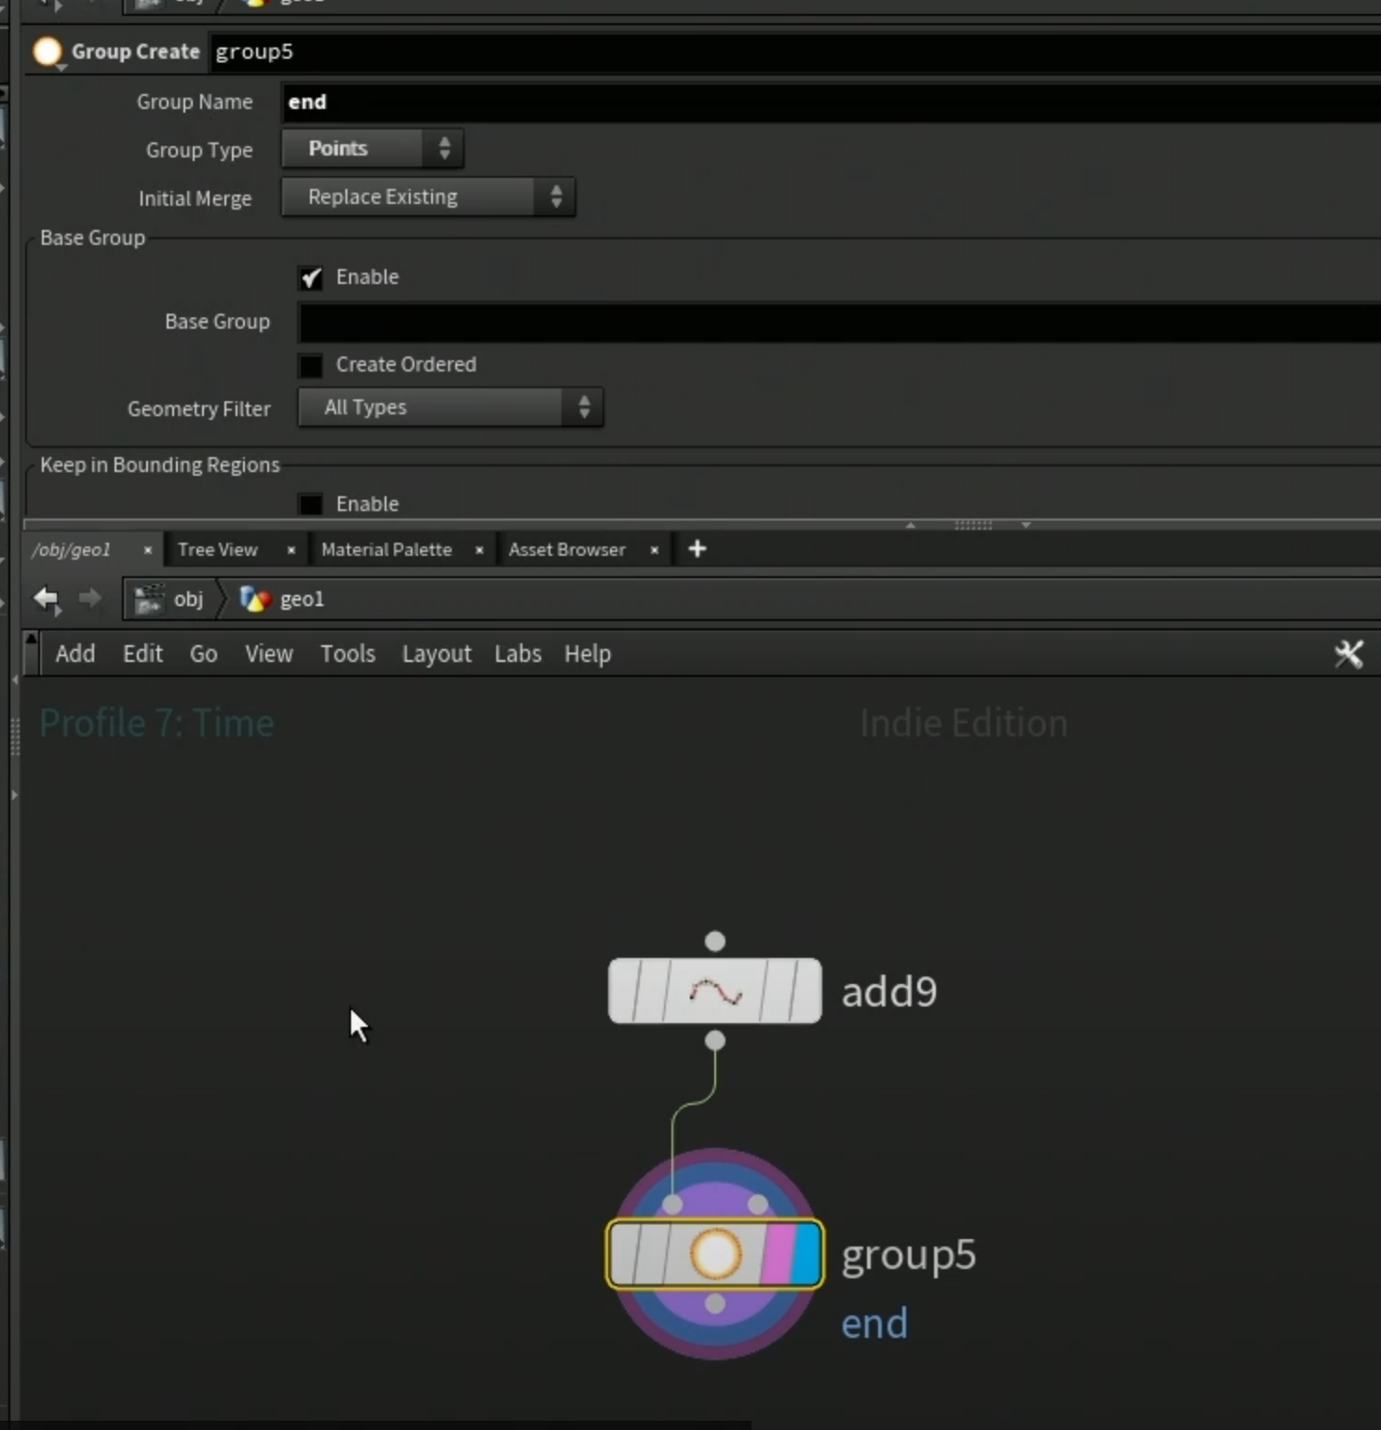Click the geo1 icon in the path bar
1381x1430 pixels.
pyautogui.click(x=255, y=599)
